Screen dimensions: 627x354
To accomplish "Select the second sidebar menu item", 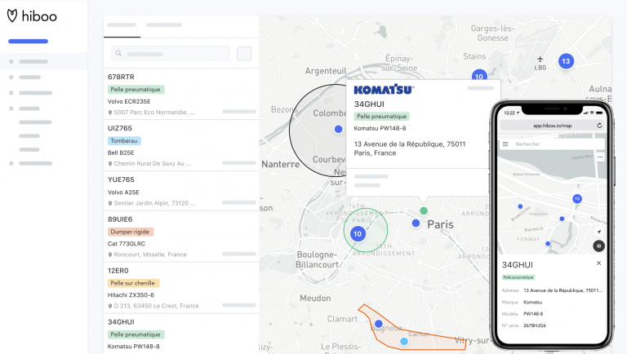I will pyautogui.click(x=29, y=77).
